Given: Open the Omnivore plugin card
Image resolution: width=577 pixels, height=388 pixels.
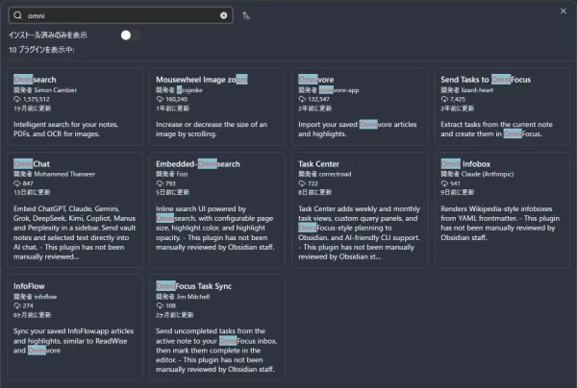Looking at the screenshot, I should (x=360, y=107).
